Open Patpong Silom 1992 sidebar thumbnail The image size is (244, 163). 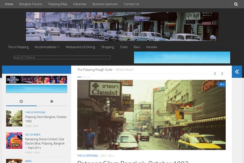(14, 118)
